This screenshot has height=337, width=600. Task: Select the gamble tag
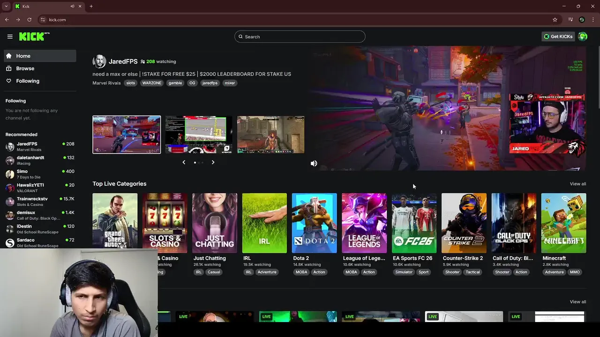(175, 83)
